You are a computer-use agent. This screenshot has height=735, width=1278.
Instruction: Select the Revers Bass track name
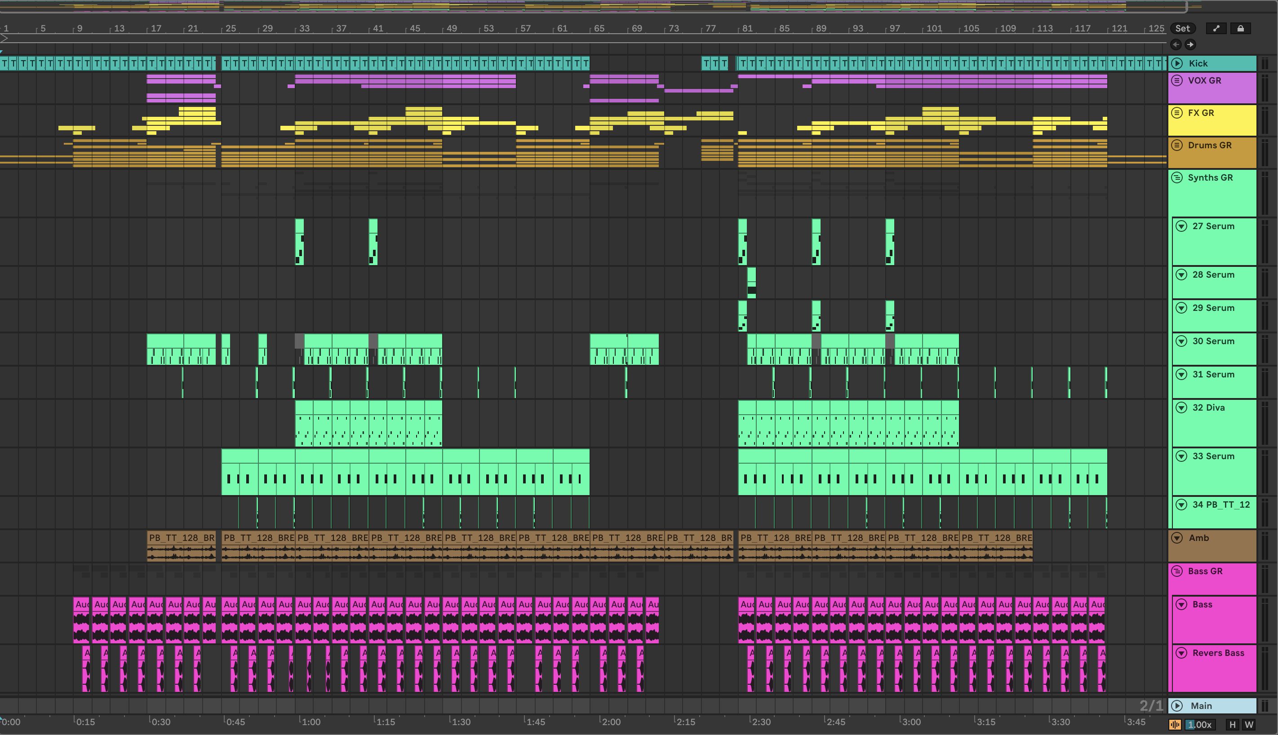coord(1218,653)
